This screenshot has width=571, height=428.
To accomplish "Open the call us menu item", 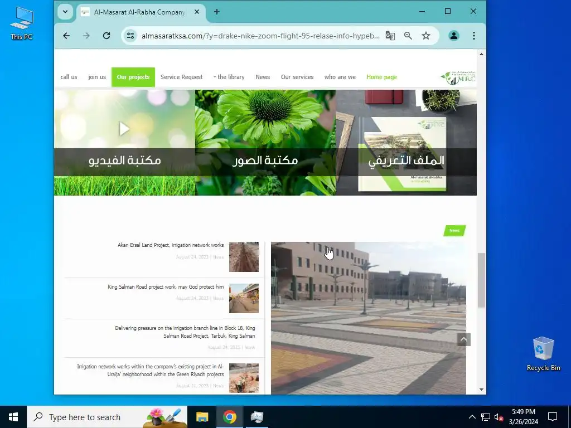I will (69, 77).
